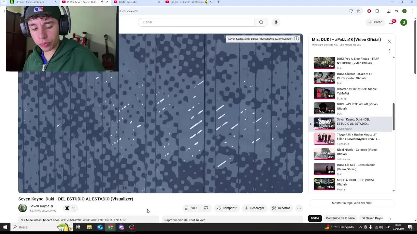
Task: Play DUKI, Clúster - aGaRRo La PLaTa
Action: pyautogui.click(x=350, y=78)
